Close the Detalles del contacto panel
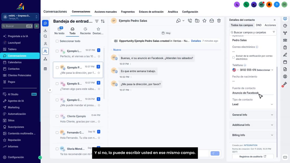Screen dimensions: 290x163 274,20
